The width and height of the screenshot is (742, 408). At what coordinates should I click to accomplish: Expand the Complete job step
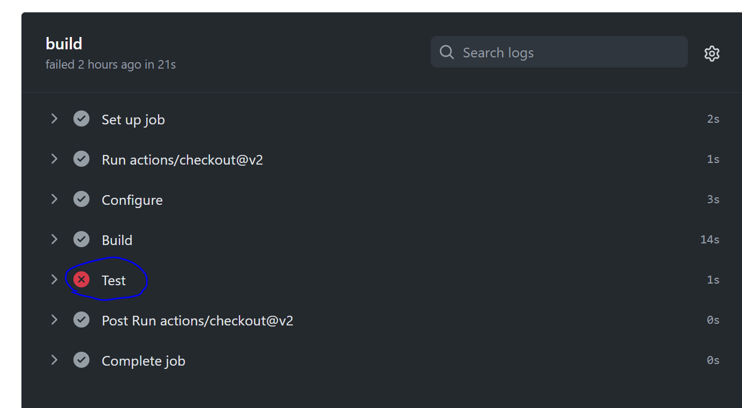point(54,360)
